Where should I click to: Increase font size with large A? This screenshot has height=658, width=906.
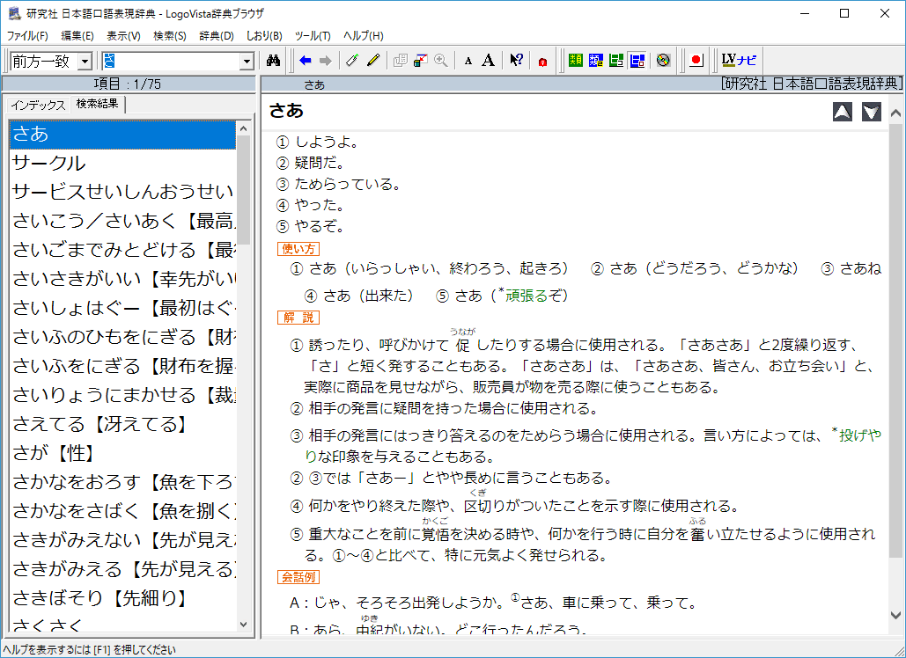point(489,60)
